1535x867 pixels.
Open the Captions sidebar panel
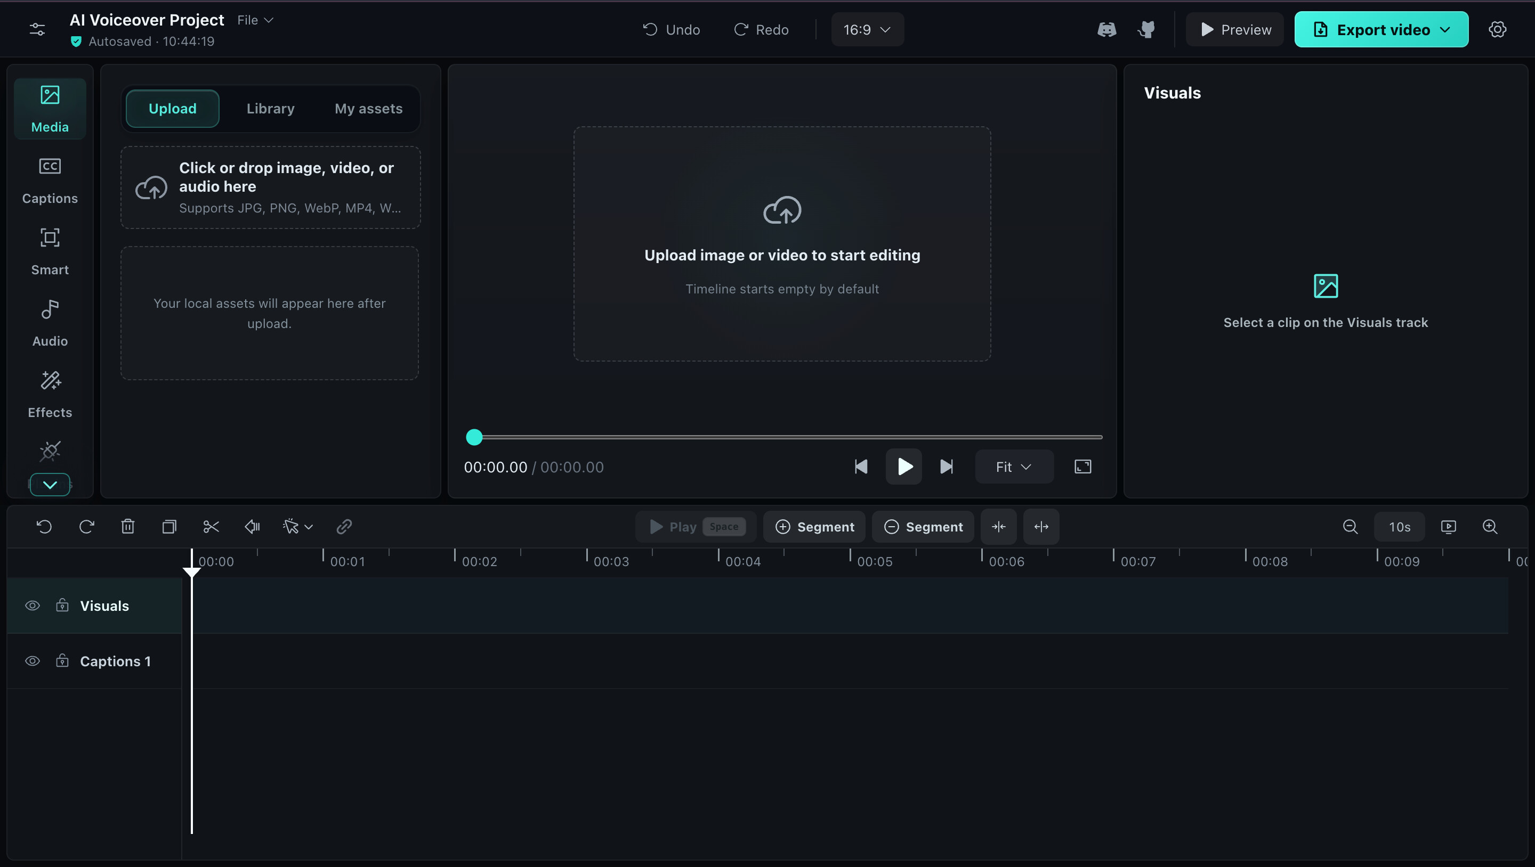(x=50, y=181)
